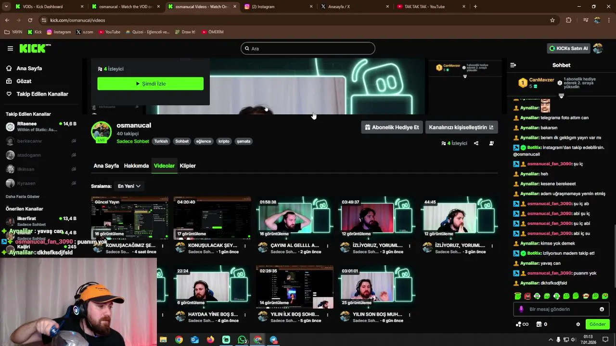
Task: Open the 44:45 video thumbnail
Action: 459,218
